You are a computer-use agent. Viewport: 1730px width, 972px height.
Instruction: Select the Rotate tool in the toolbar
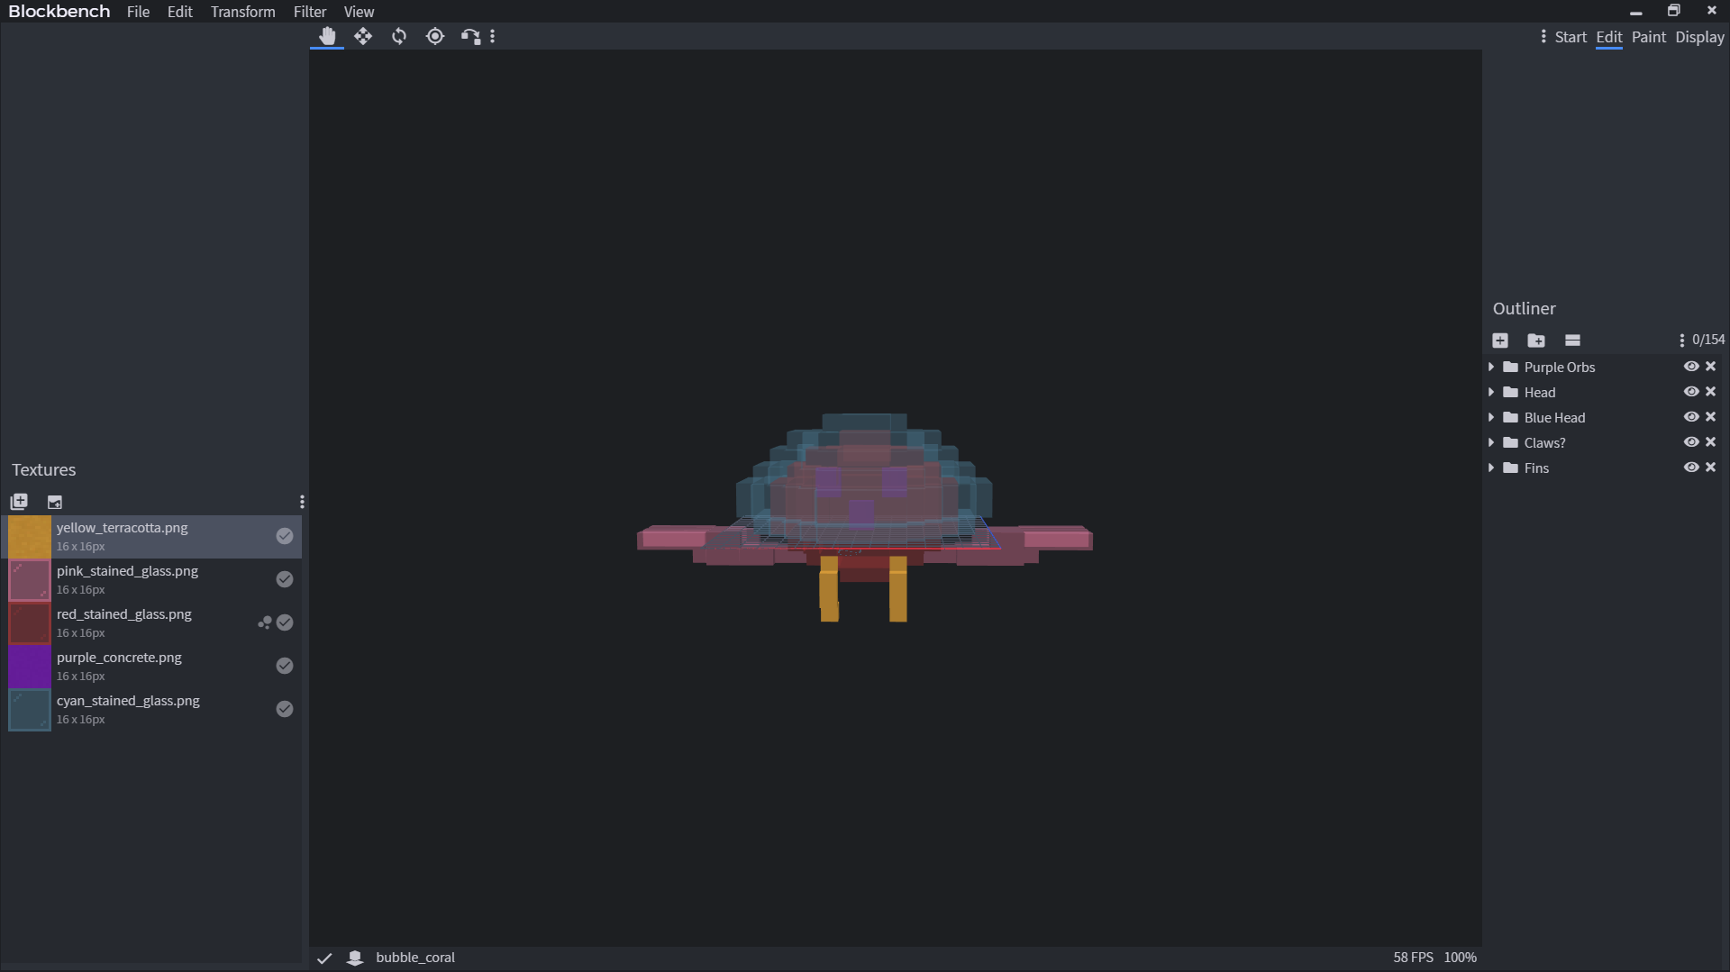(399, 36)
